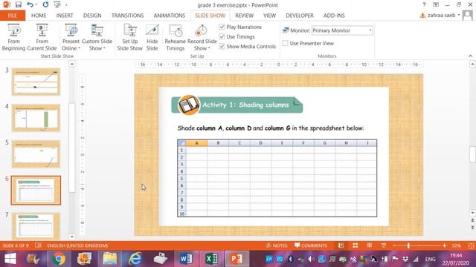Open the VIEW tab
The width and height of the screenshot is (476, 267).
269,16
